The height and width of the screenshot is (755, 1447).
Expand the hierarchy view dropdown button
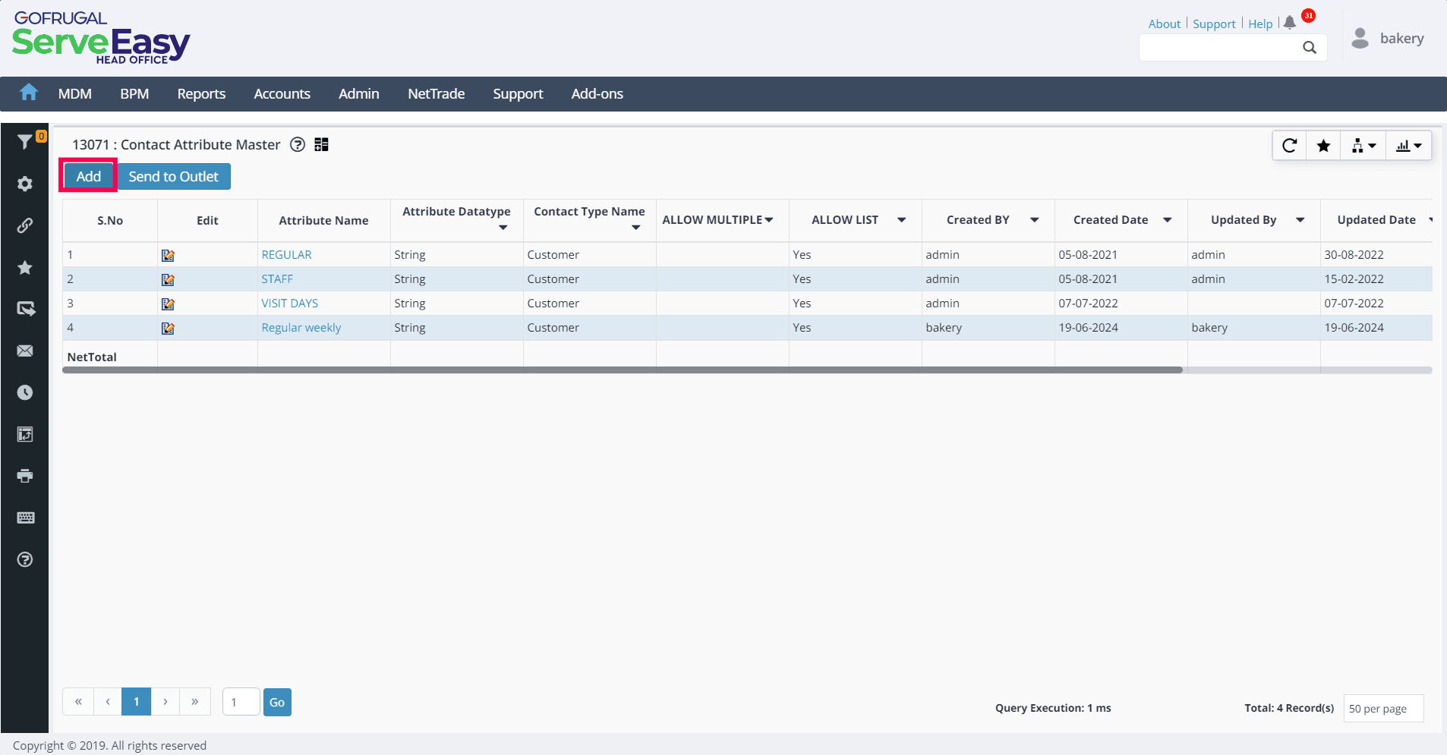tap(1363, 146)
